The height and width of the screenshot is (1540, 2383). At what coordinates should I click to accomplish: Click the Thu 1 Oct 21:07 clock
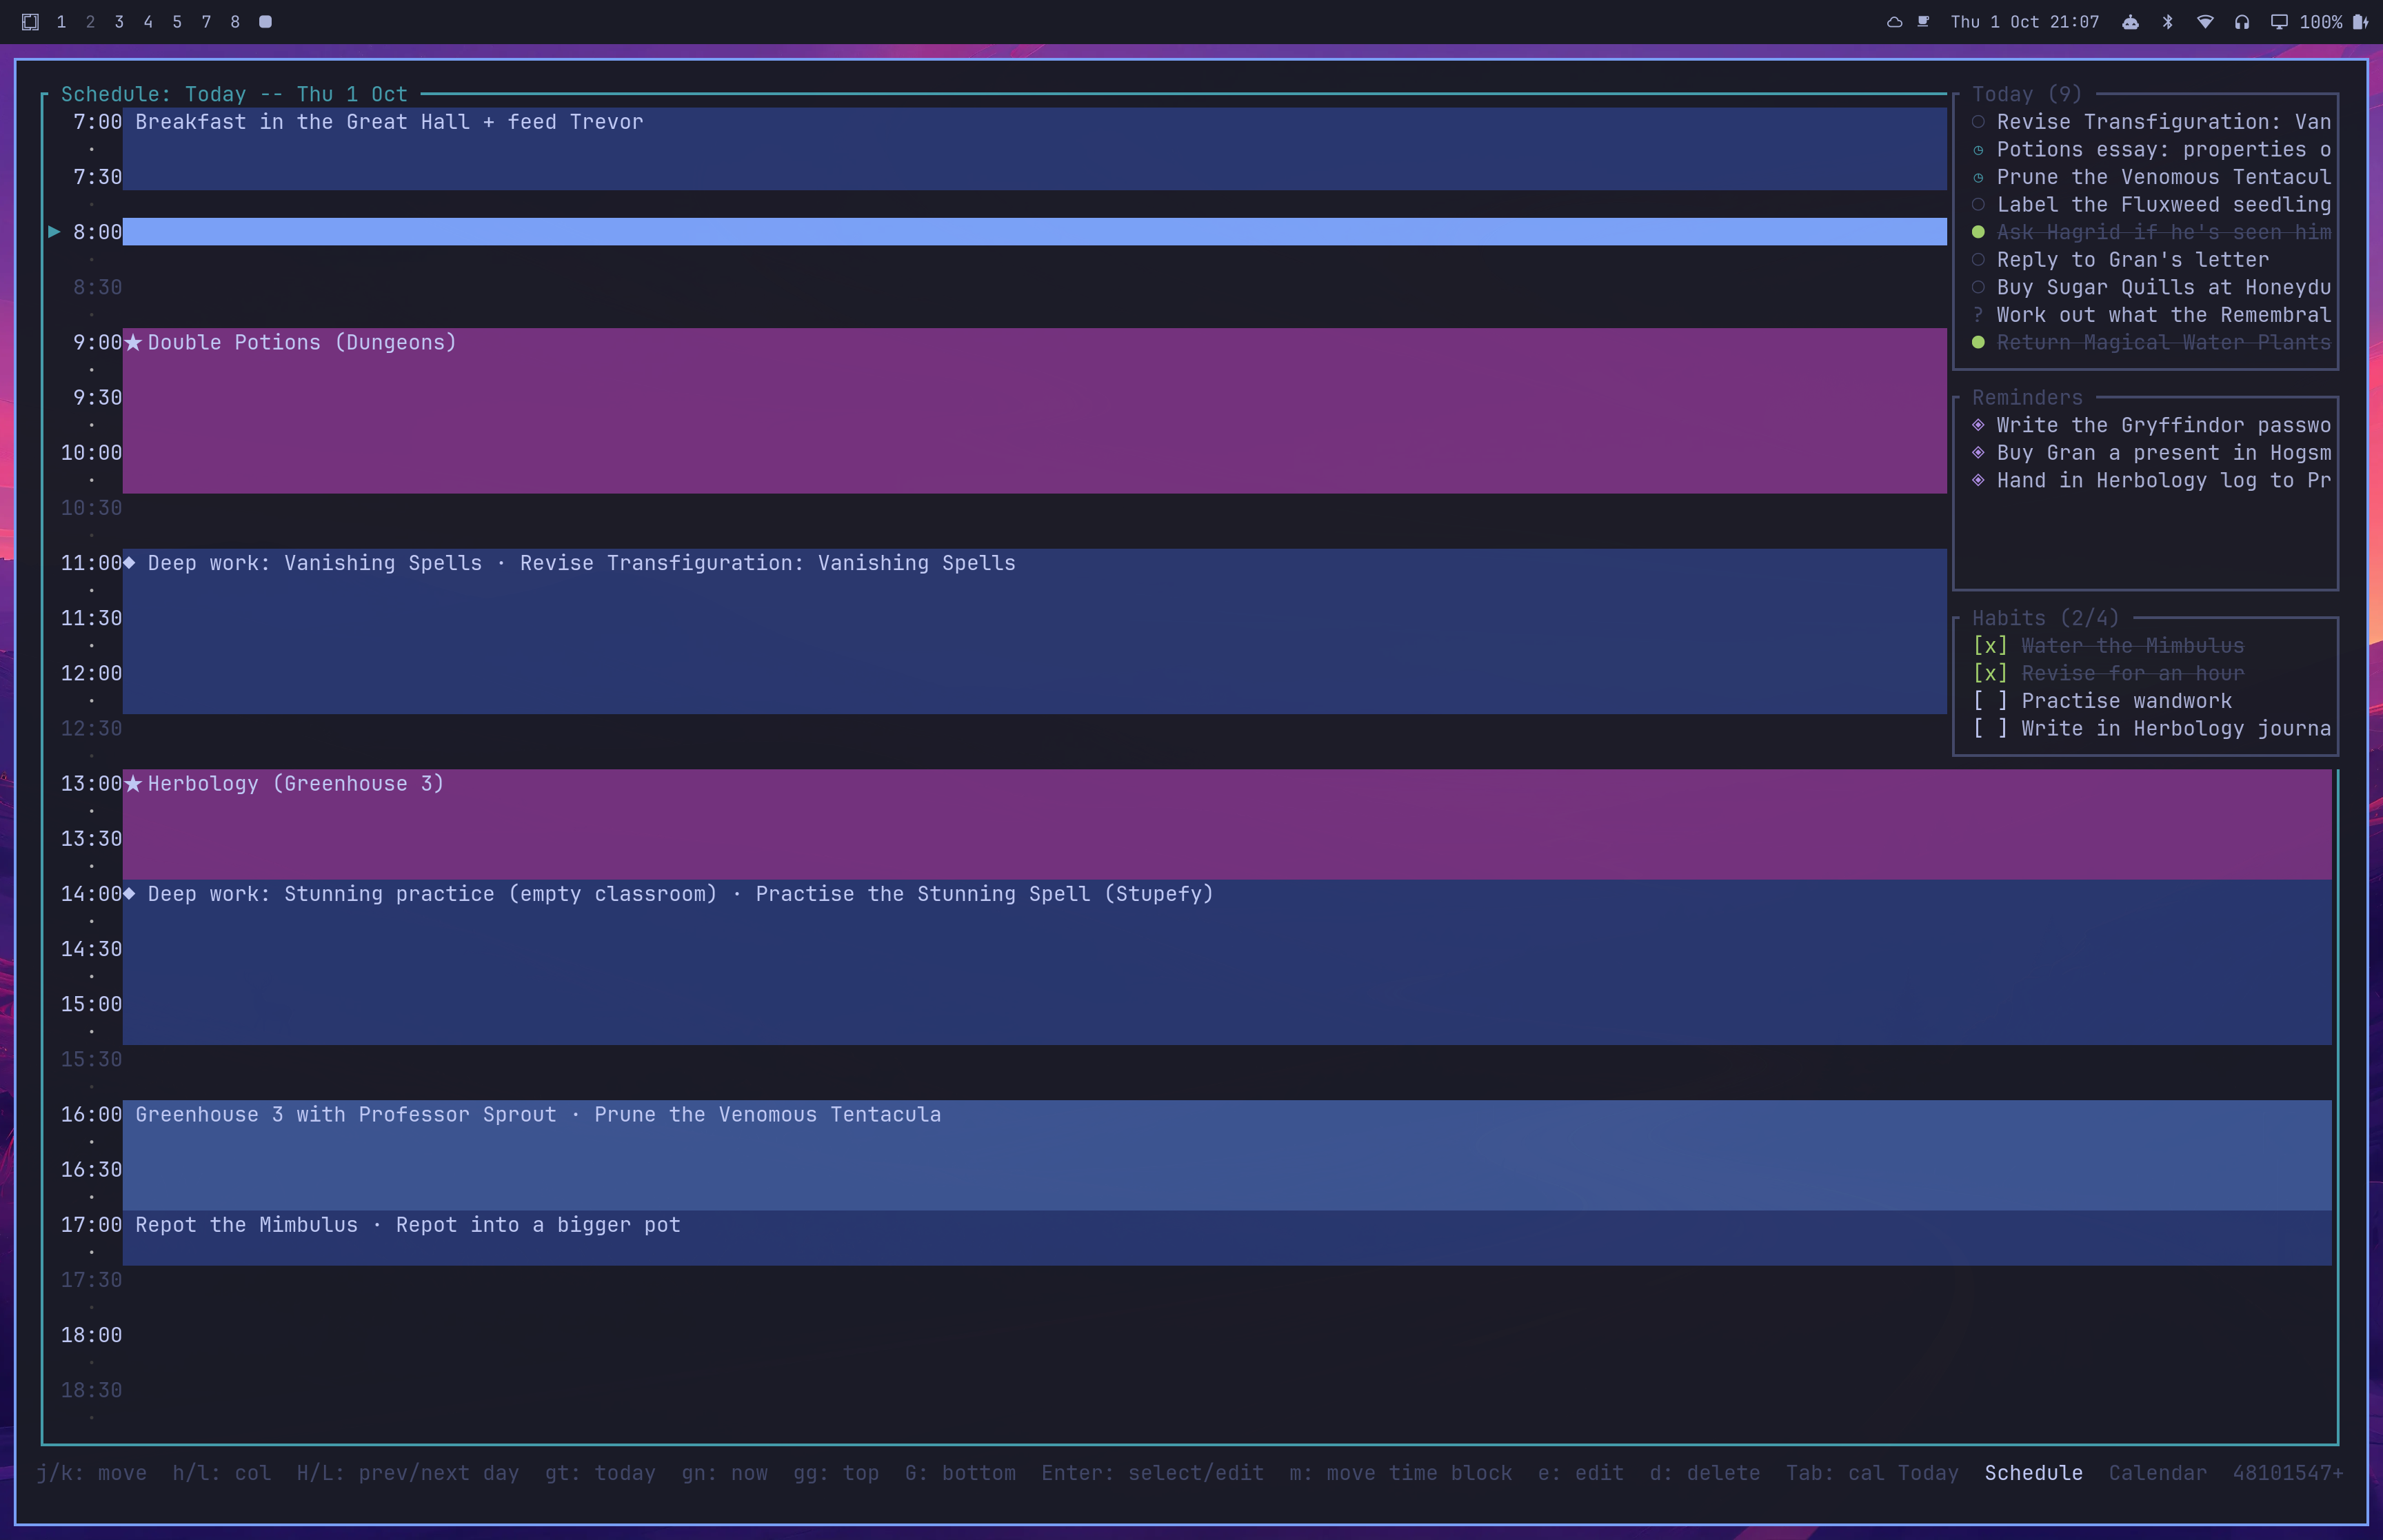click(2025, 22)
